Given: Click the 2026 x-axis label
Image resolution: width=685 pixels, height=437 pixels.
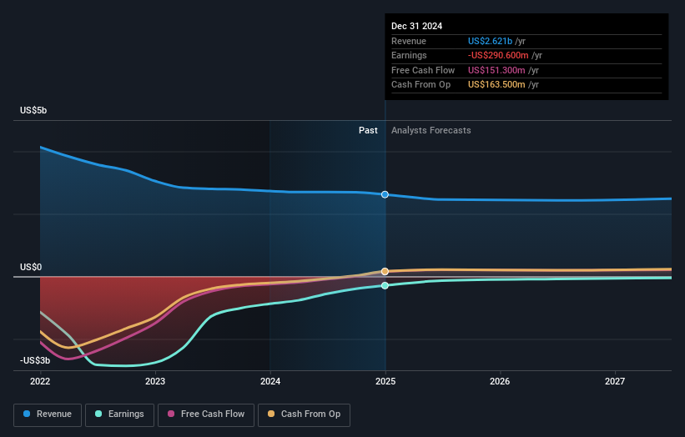Looking at the screenshot, I should click(x=500, y=382).
